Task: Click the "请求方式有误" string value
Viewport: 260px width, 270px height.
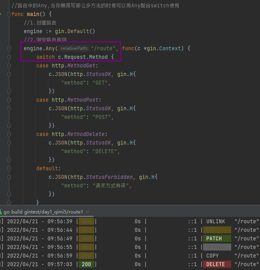Action: tap(111, 185)
